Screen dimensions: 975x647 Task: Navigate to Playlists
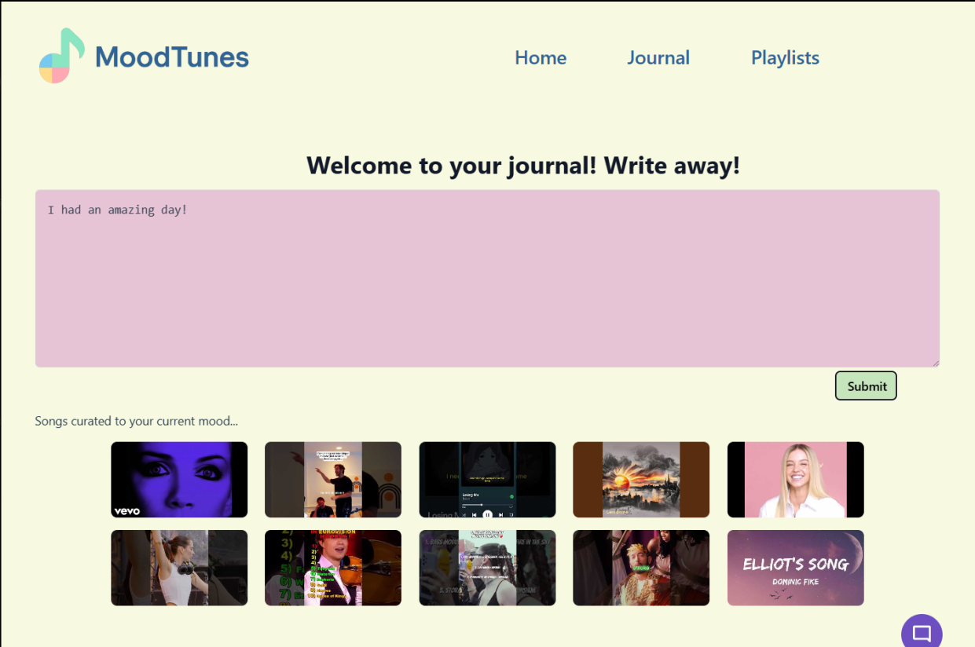(x=785, y=57)
